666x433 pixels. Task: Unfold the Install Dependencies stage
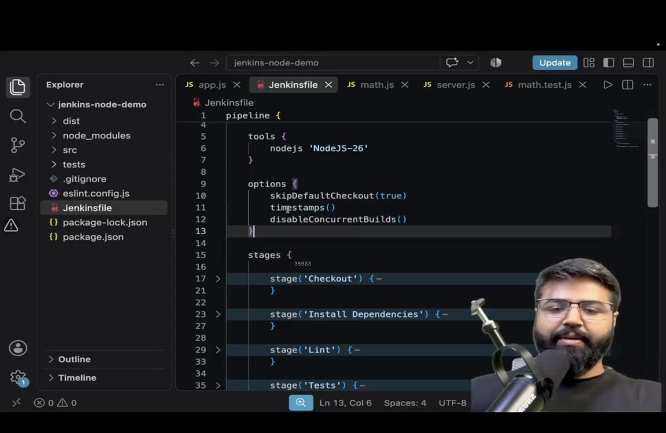pyautogui.click(x=218, y=315)
